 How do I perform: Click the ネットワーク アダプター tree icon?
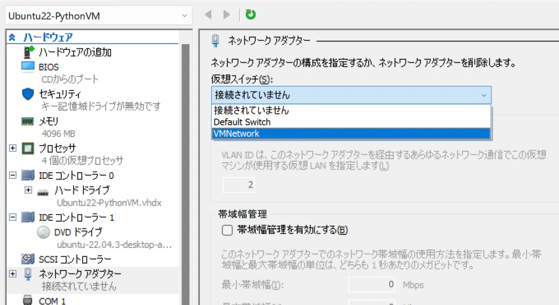[x=28, y=274]
